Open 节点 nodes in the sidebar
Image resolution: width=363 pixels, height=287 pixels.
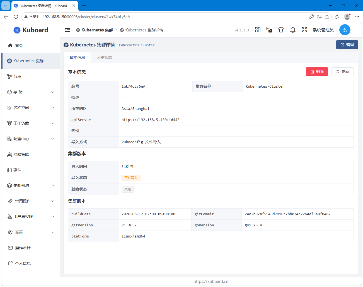31,76
